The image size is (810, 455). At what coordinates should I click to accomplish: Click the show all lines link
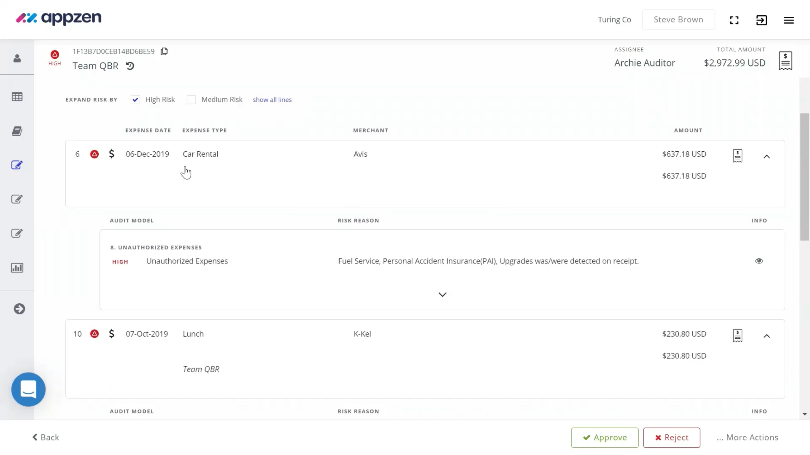(272, 99)
